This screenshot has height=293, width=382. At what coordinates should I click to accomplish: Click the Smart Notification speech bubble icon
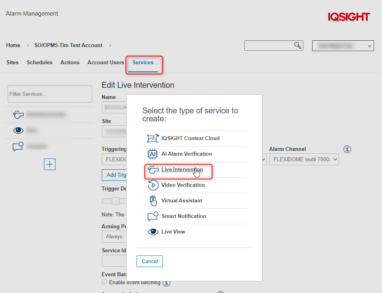[153, 216]
